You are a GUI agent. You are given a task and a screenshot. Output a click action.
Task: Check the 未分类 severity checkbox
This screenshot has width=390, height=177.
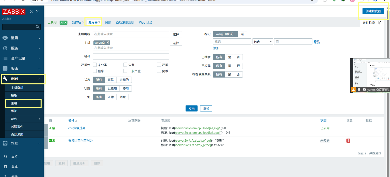95,65
